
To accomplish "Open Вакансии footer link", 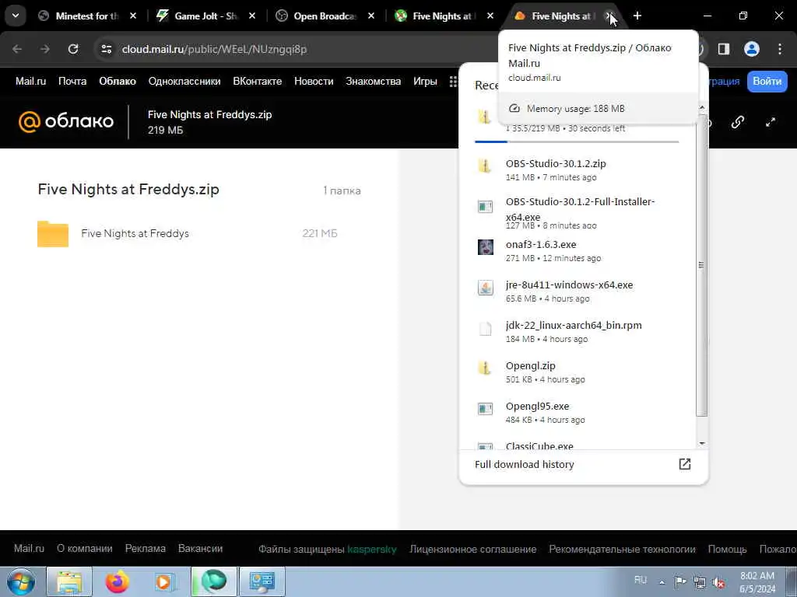I will coord(200,549).
